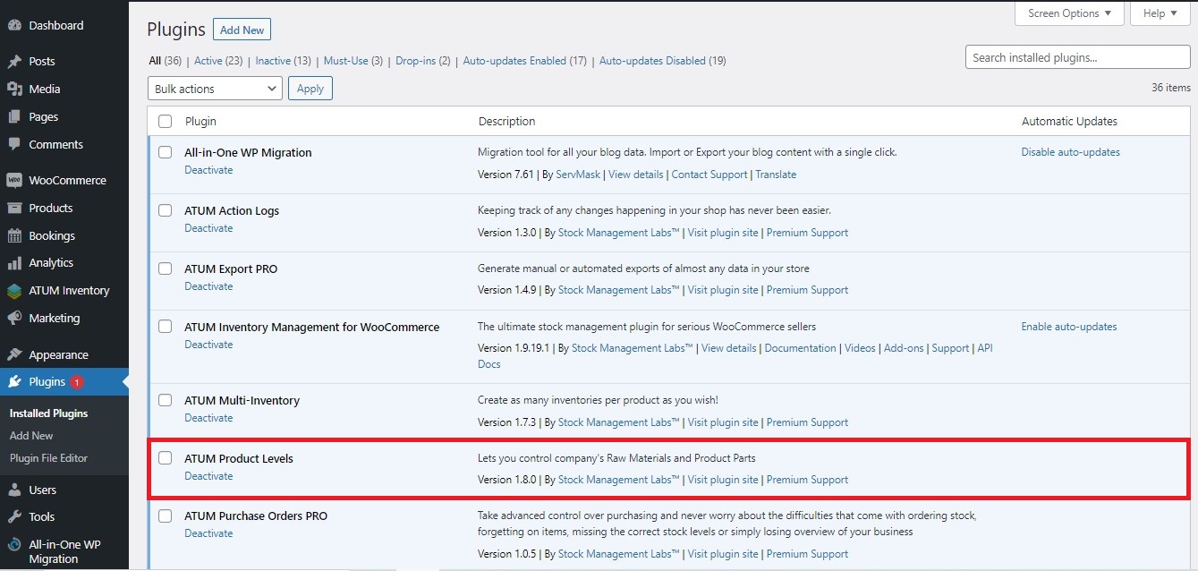This screenshot has height=571, width=1198.
Task: Open Contact Support for All-in-One WP Migration
Action: tap(709, 175)
